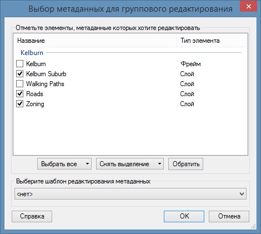Open the metadata template <нет> combo box
This screenshot has height=234, width=261.
tap(130, 194)
